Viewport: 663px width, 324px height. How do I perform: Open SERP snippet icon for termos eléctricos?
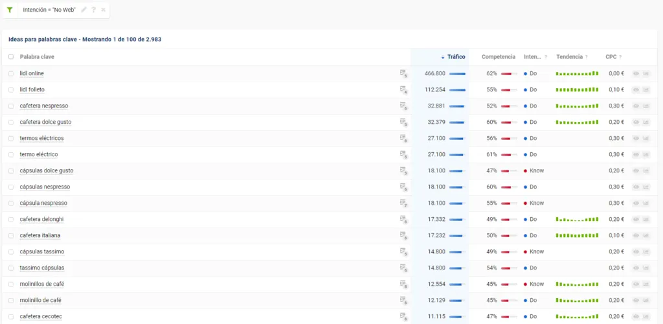403,138
